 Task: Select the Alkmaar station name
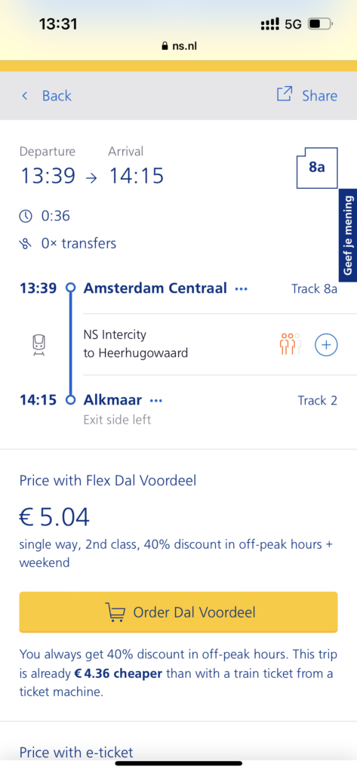coord(112,400)
